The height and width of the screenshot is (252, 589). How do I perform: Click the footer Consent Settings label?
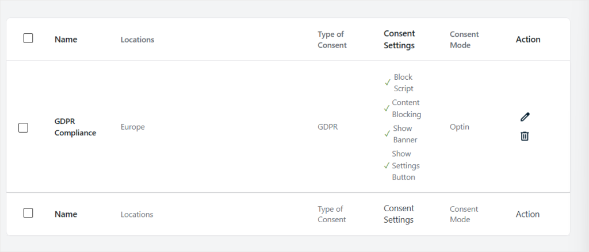click(399, 214)
